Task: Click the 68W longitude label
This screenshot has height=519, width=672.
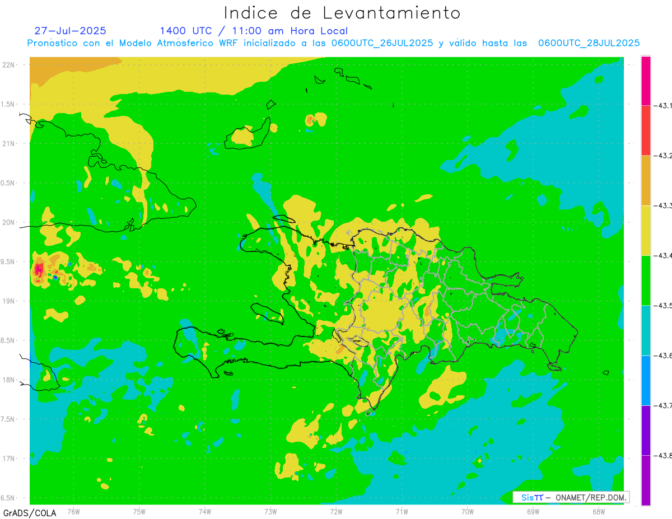Action: tap(599, 512)
